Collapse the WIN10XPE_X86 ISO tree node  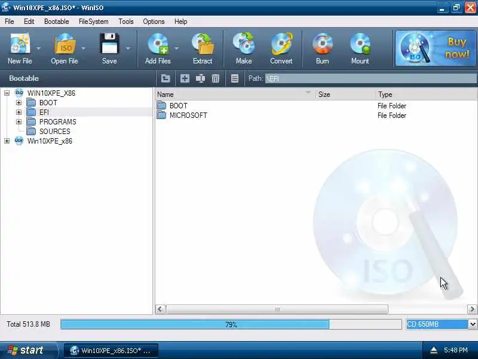pyautogui.click(x=7, y=93)
